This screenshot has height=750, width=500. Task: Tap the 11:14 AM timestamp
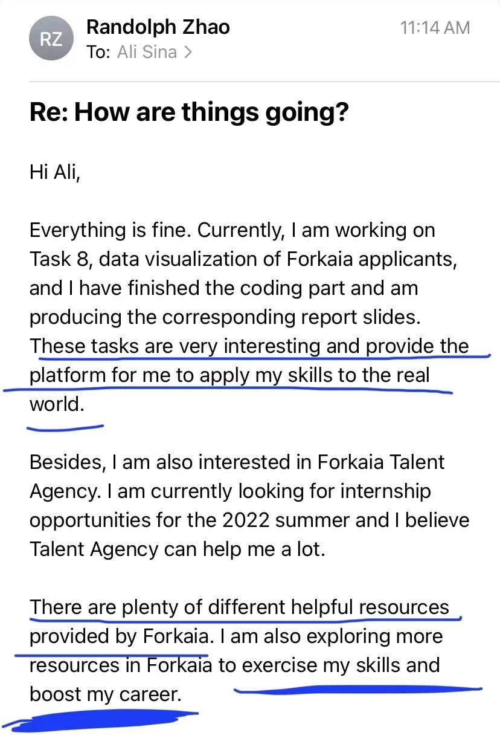coord(435,27)
